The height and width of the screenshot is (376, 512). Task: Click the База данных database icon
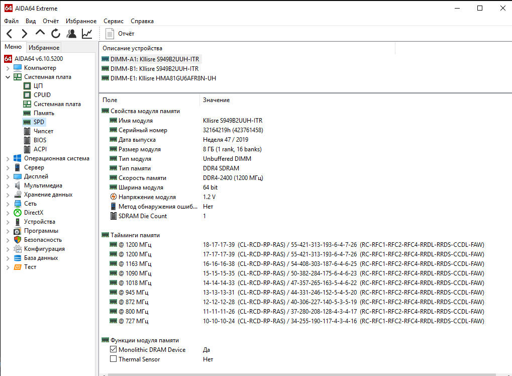point(17,258)
